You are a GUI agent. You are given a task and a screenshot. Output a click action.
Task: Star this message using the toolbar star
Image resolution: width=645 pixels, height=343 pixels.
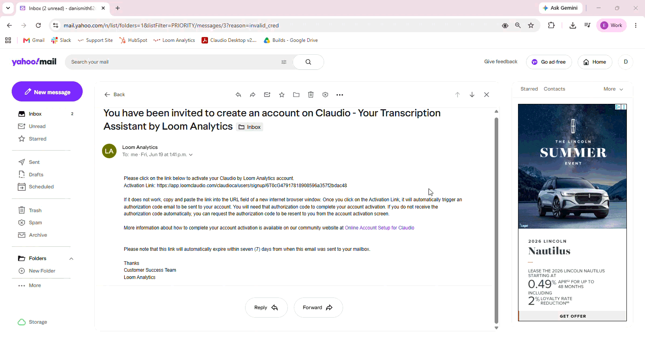pyautogui.click(x=282, y=95)
